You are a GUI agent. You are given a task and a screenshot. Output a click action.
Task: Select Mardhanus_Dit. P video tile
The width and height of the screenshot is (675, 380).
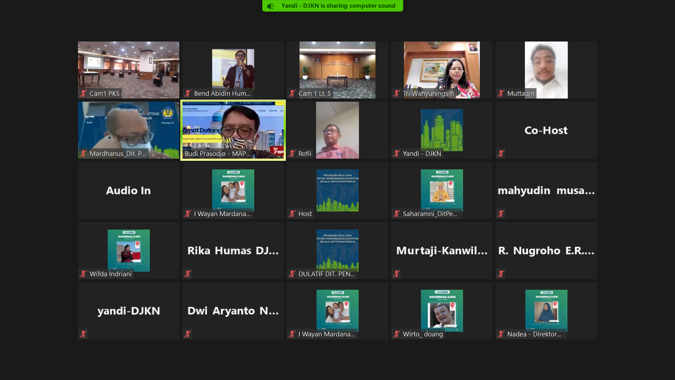pyautogui.click(x=128, y=130)
